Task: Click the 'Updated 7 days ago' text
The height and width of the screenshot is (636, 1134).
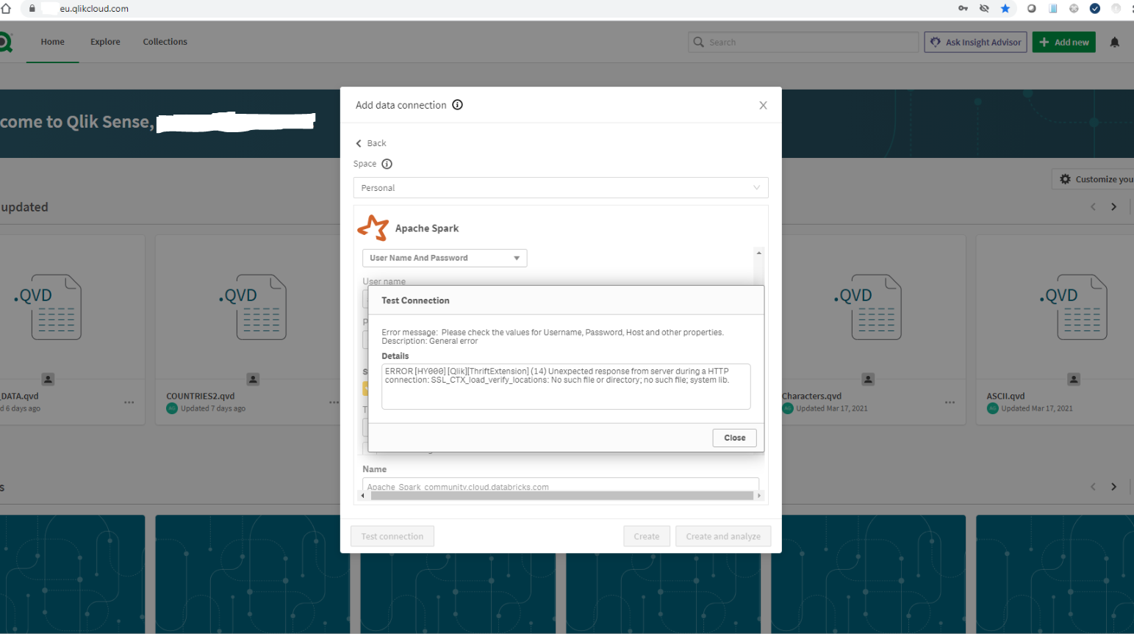Action: coord(213,408)
